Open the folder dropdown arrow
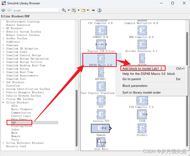 (x=88, y=10)
